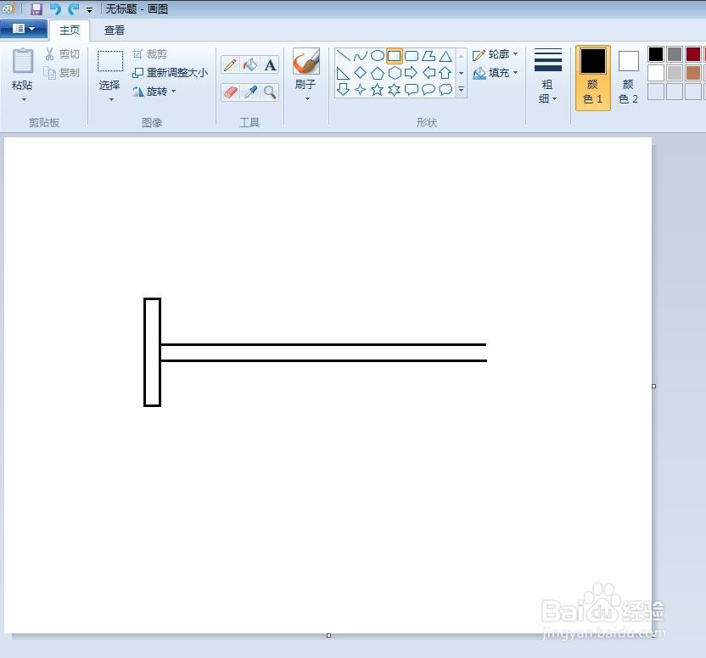
Task: Click the canvas right-edge resize handle
Action: click(653, 386)
